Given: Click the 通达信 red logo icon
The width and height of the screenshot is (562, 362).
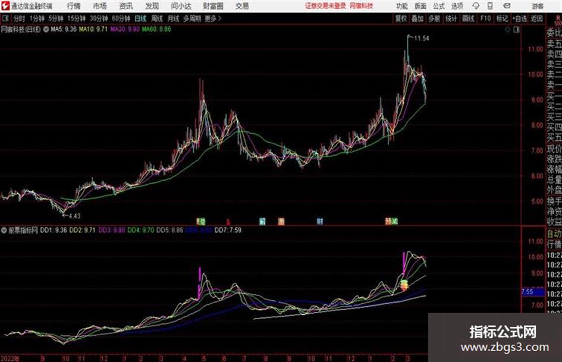Looking at the screenshot, I should point(5,6).
